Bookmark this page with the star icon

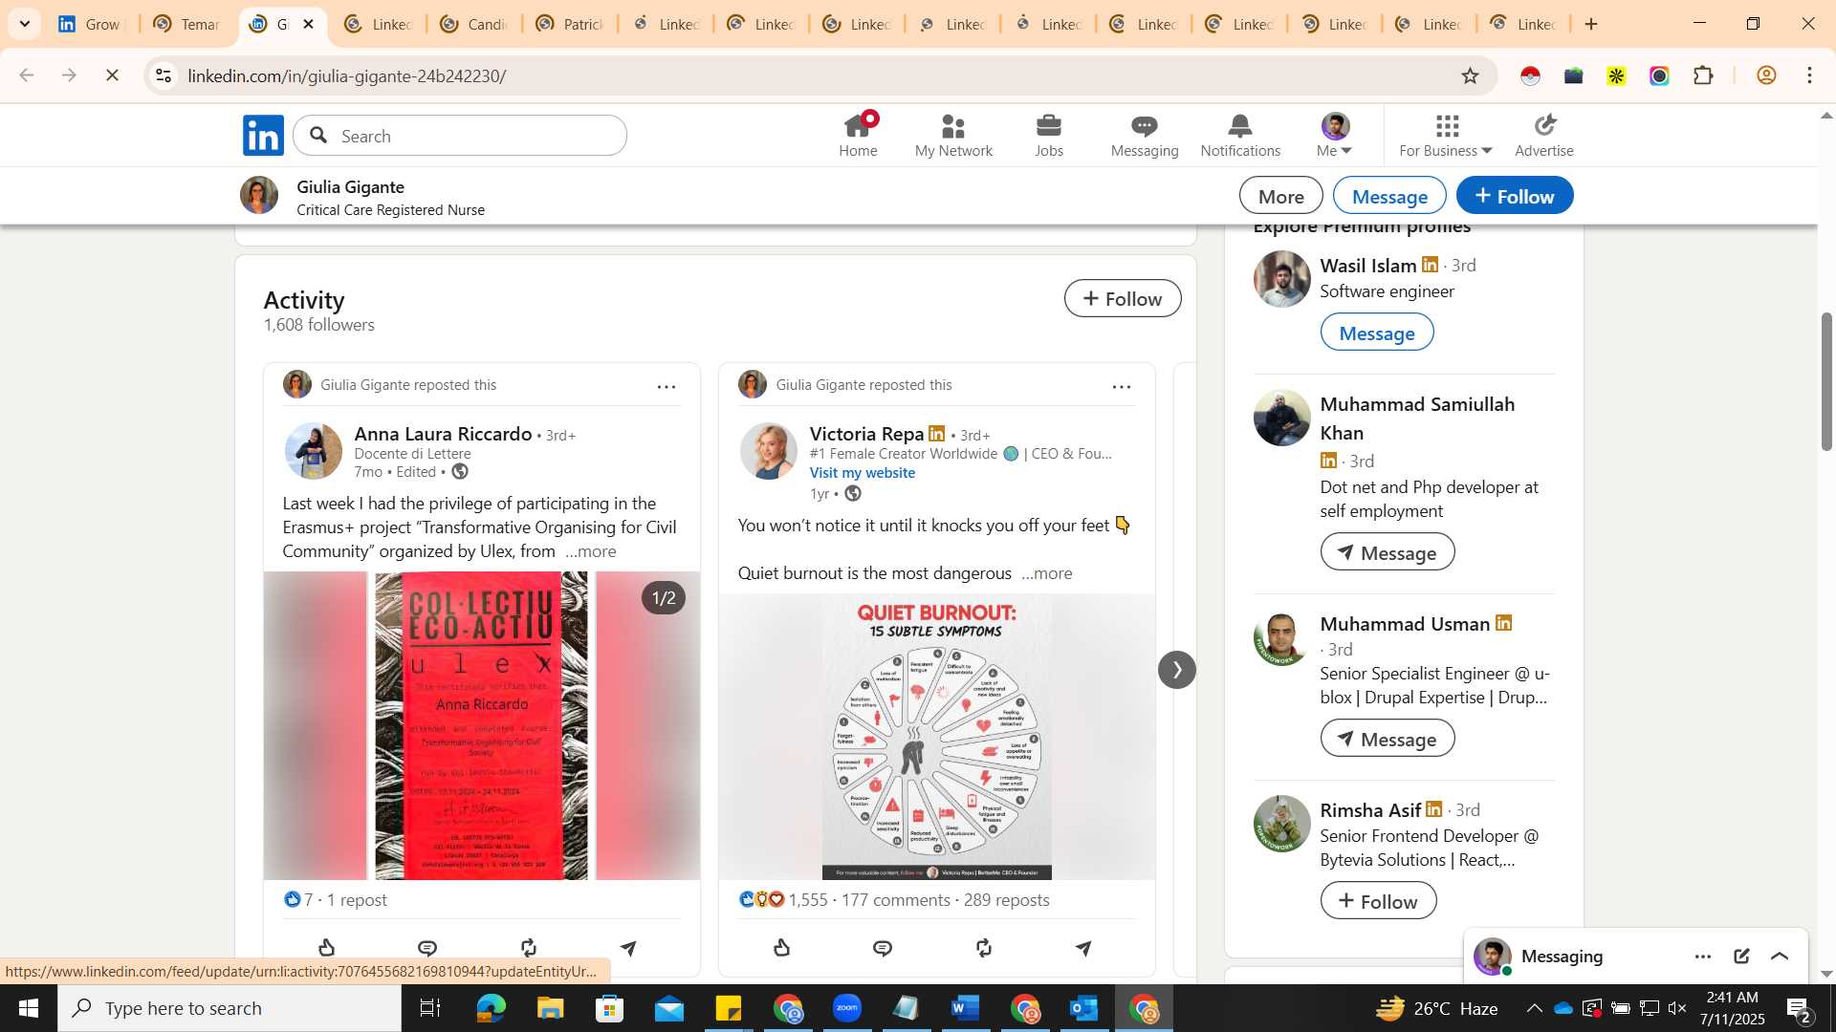[1470, 75]
